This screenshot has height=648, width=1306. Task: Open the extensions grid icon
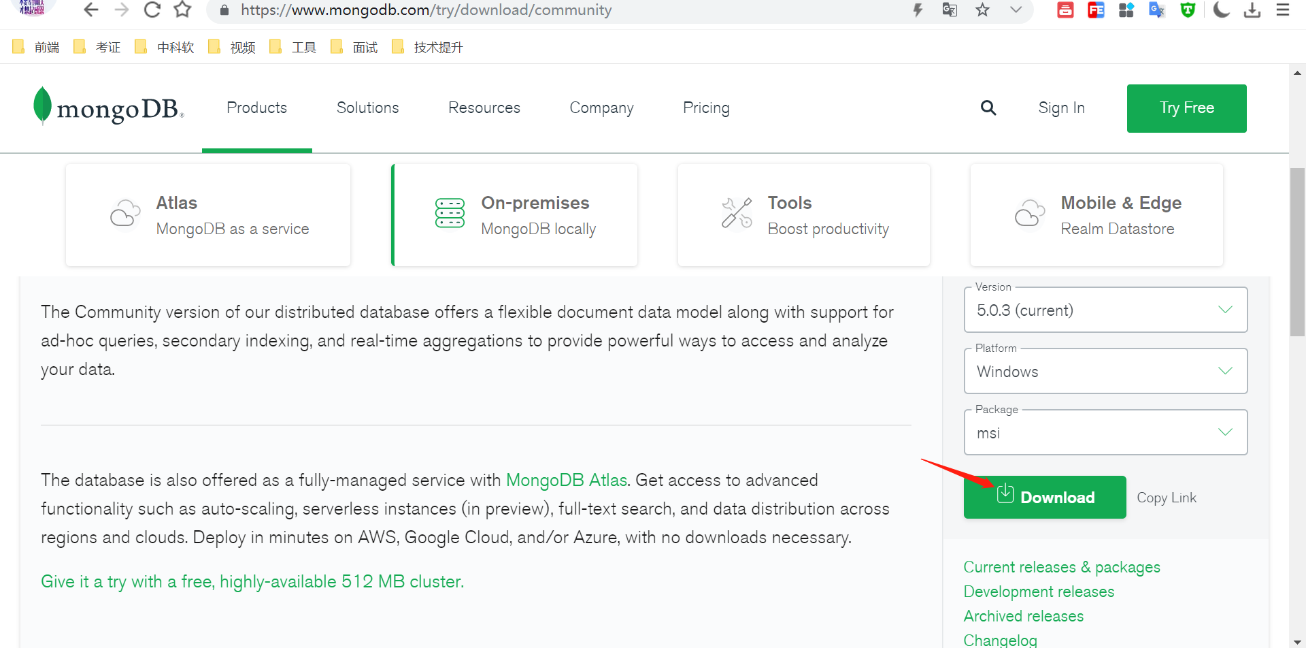(1126, 10)
